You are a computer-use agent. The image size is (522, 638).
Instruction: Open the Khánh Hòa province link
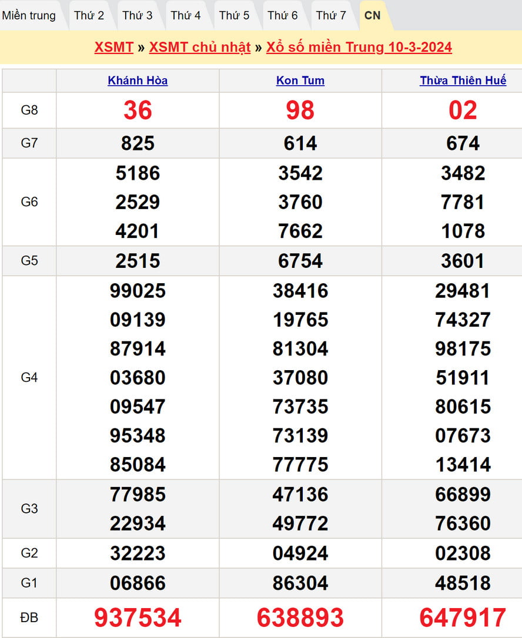click(138, 81)
